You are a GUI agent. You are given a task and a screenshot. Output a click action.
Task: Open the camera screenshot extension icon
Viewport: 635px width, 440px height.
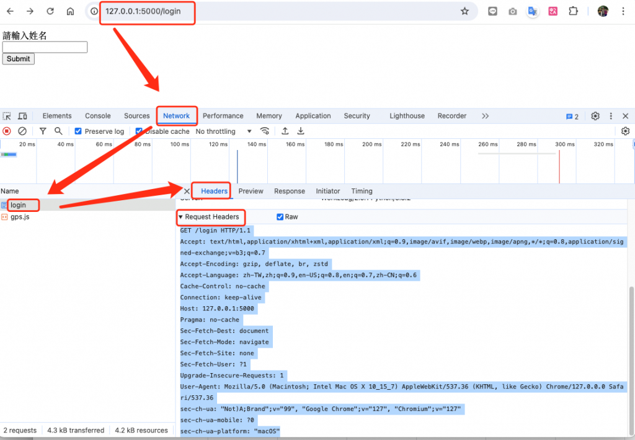click(x=513, y=11)
